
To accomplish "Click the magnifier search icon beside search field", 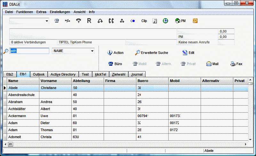I will coord(6,51).
